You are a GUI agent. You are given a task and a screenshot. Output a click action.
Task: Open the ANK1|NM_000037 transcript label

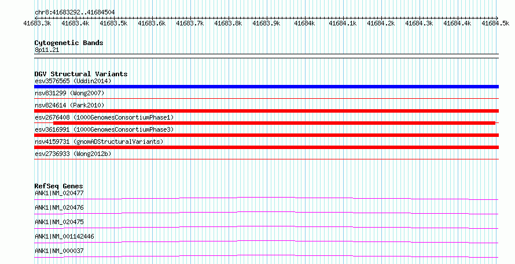pos(59,251)
